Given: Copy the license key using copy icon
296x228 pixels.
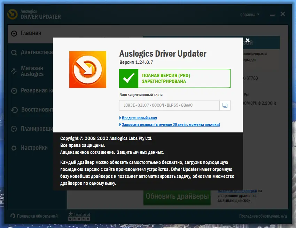Looking at the screenshot, I should 225,105.
